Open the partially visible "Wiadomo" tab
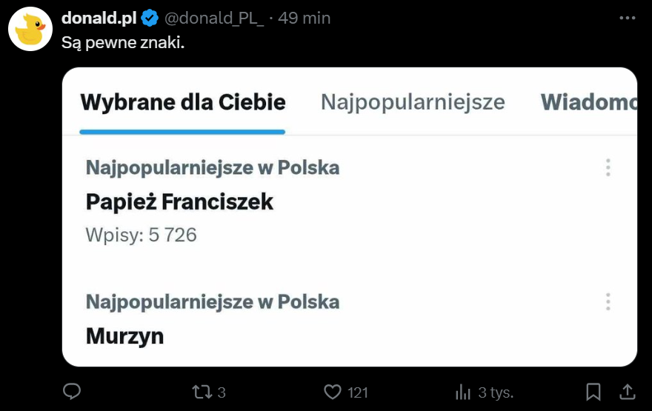 coord(588,102)
